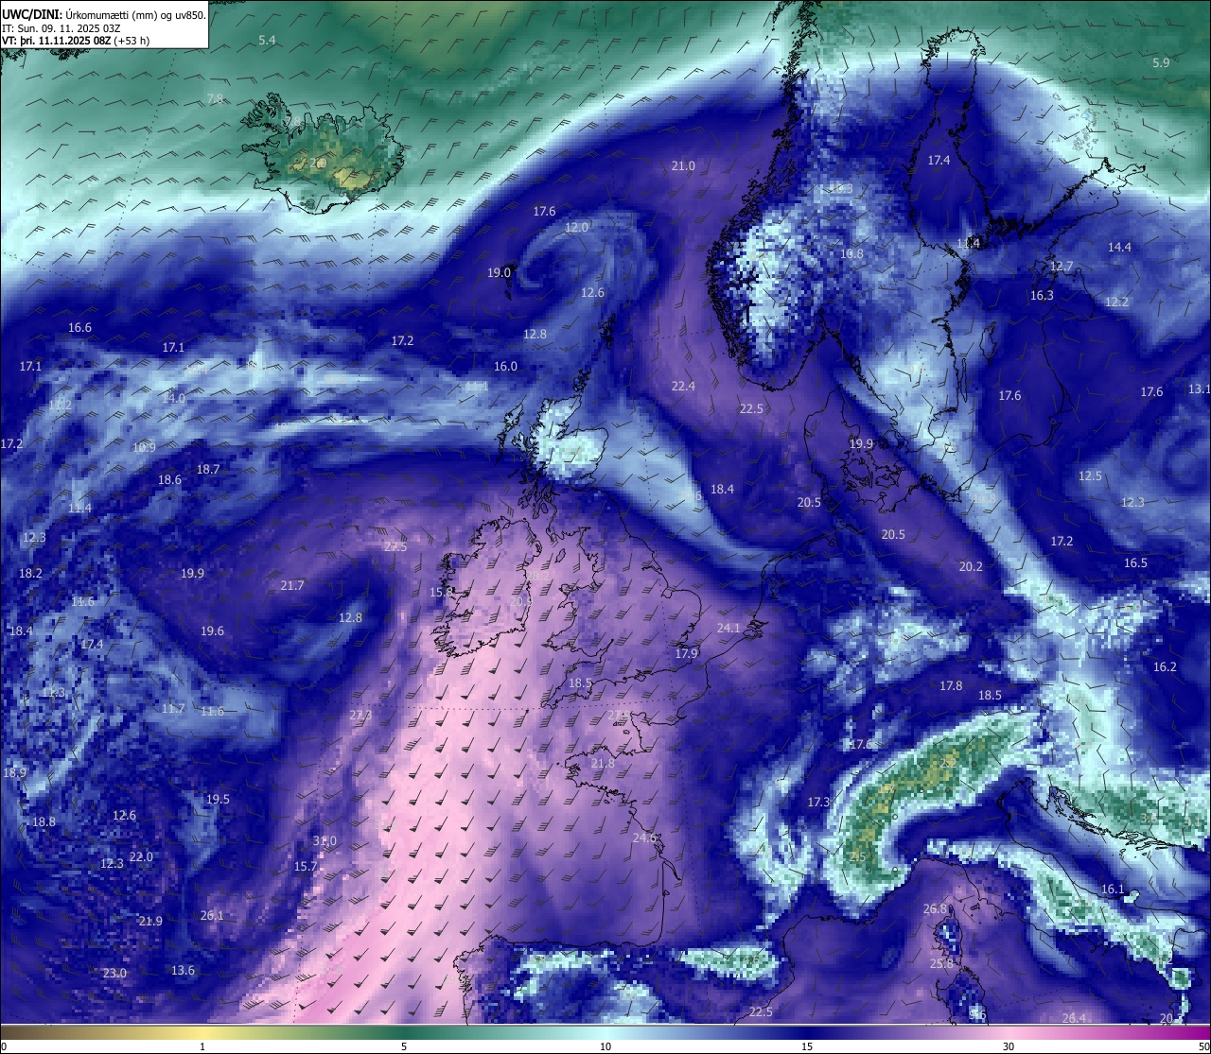Click the 16.3 value on the map
Image resolution: width=1211 pixels, height=1054 pixels.
[x=1042, y=295]
